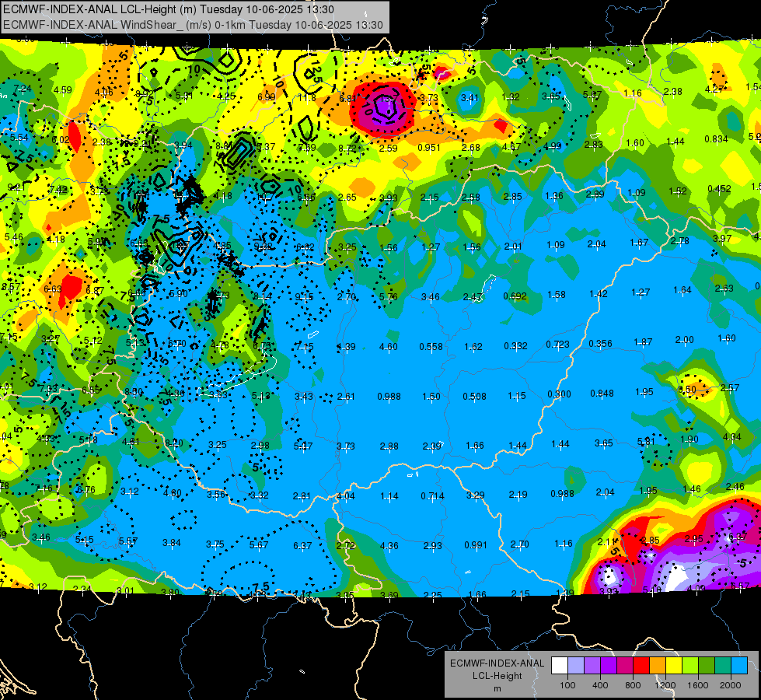761x700 pixels.
Task: Click the white swatch in the LCL-Height legend
Action: click(x=560, y=666)
